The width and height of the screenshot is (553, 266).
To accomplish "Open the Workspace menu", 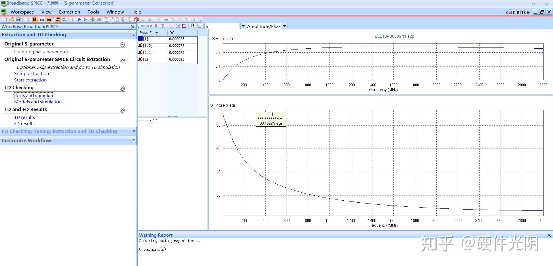I will coord(22,12).
